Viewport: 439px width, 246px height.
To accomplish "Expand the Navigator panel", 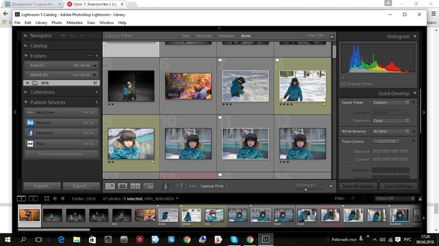I will pyautogui.click(x=26, y=36).
